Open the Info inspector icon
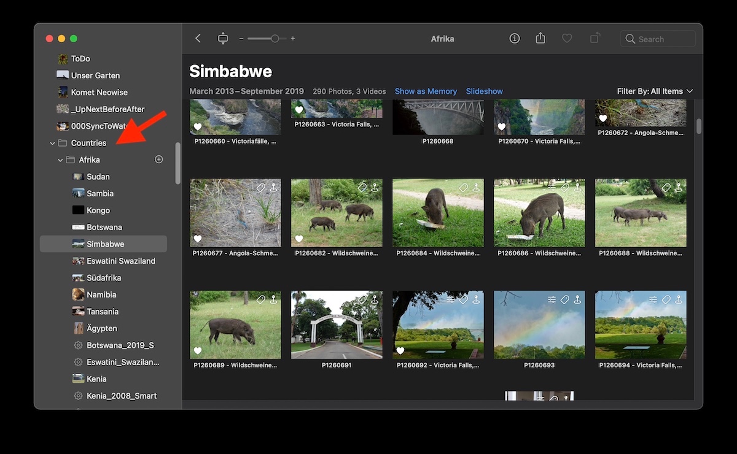This screenshot has height=454, width=737. [x=515, y=39]
